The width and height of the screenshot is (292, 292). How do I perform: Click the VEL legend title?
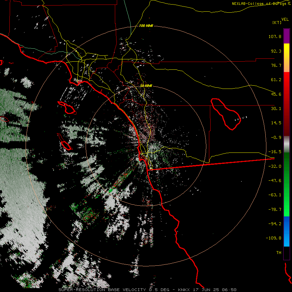pyautogui.click(x=285, y=19)
